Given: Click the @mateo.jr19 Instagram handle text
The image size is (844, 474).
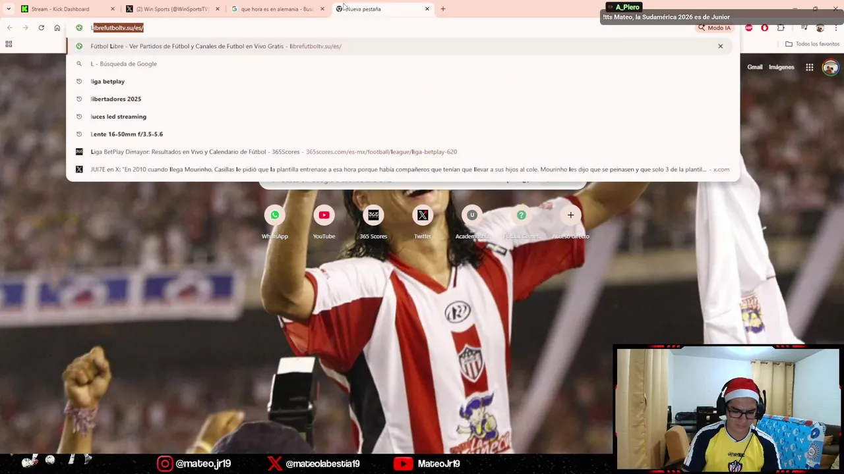Looking at the screenshot, I should coord(203,463).
